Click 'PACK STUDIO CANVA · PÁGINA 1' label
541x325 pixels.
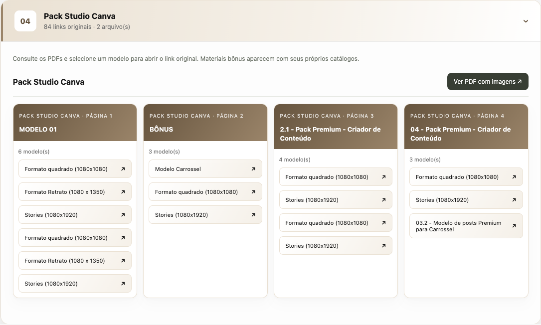click(65, 116)
